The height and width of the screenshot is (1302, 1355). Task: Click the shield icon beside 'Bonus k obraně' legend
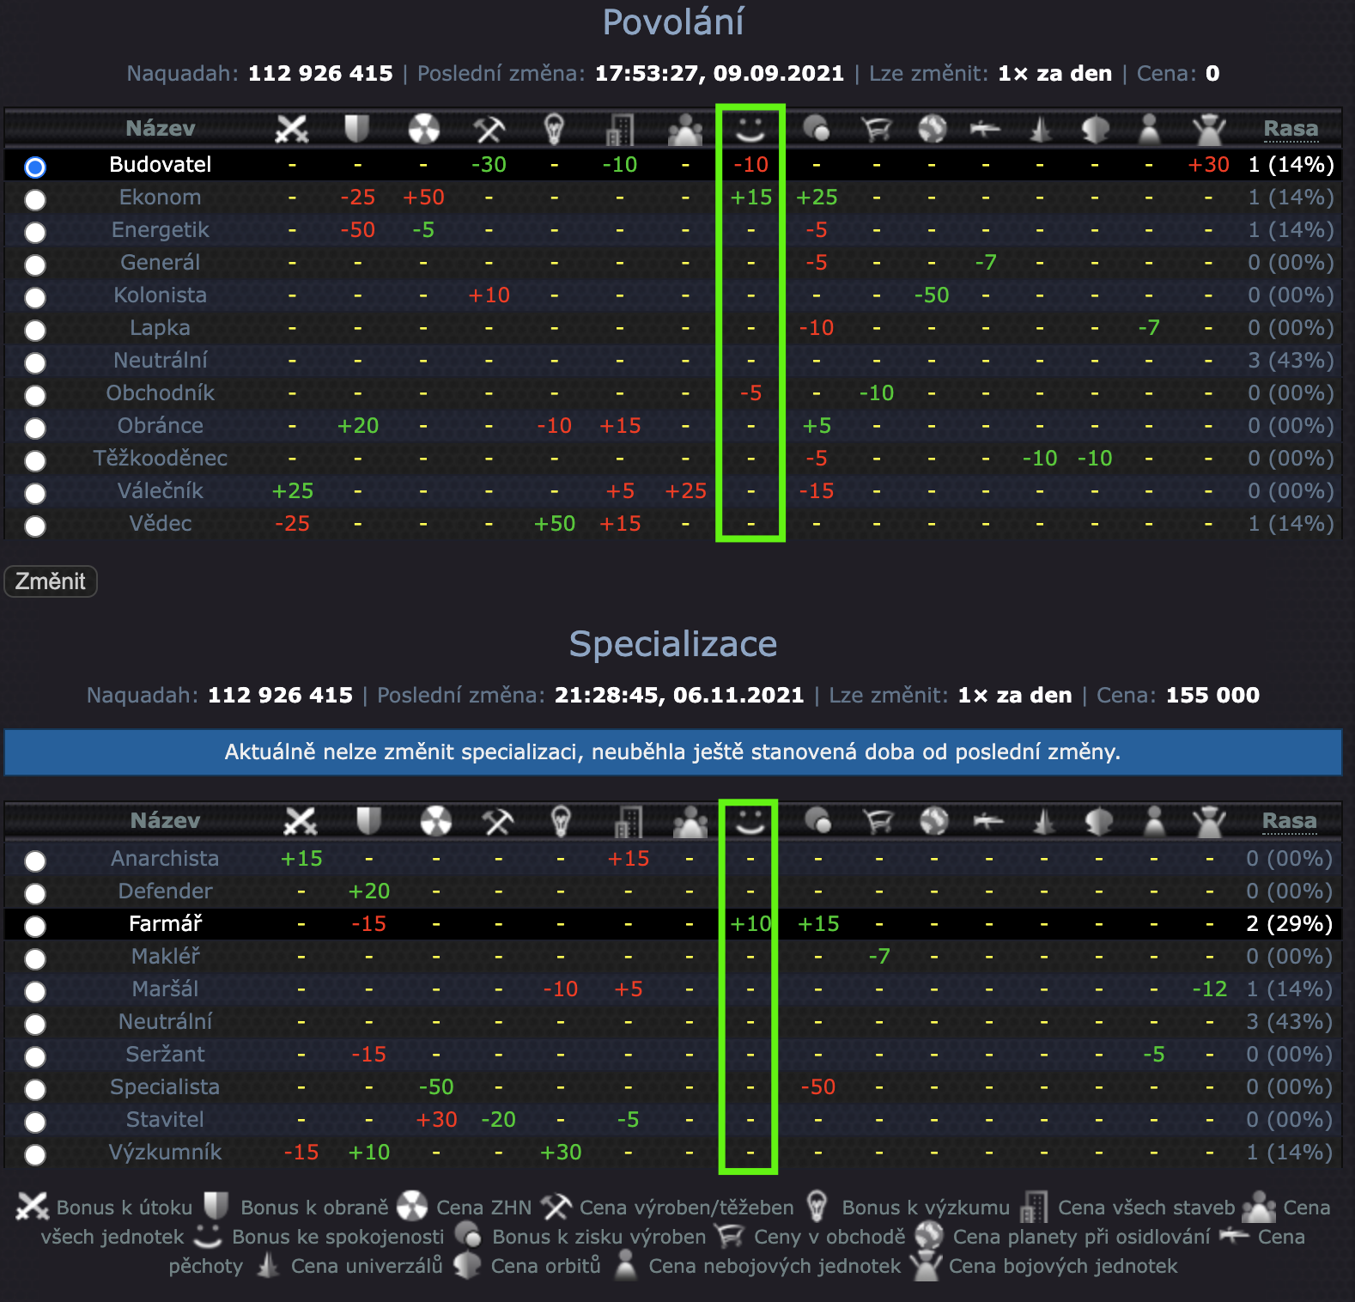pyautogui.click(x=216, y=1206)
